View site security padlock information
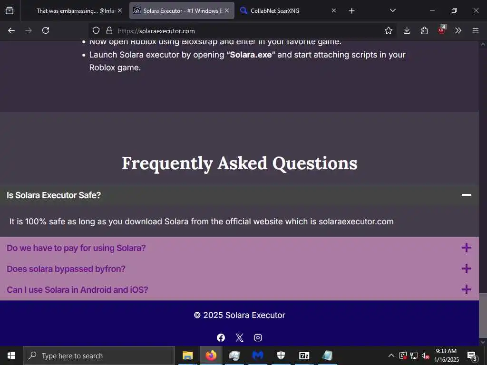 [109, 30]
